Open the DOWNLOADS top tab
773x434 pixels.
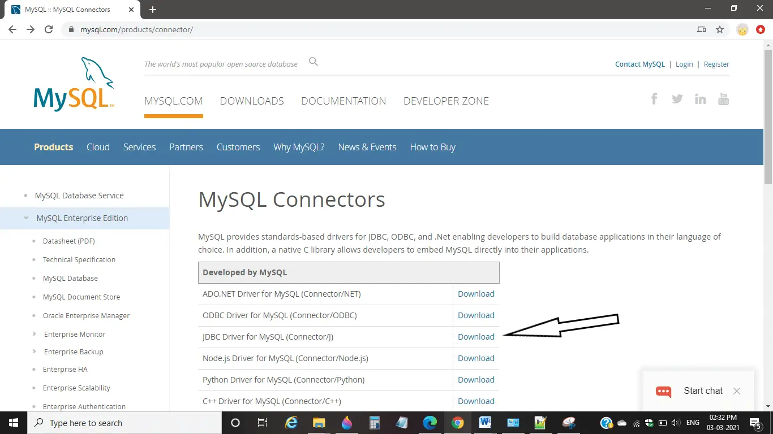click(x=252, y=101)
